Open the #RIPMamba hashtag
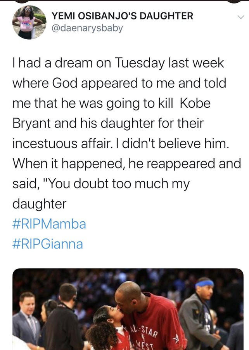The width and height of the screenshot is (249, 350). (x=49, y=224)
